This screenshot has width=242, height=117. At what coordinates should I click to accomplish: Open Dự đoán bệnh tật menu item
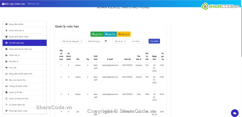coord(24,105)
